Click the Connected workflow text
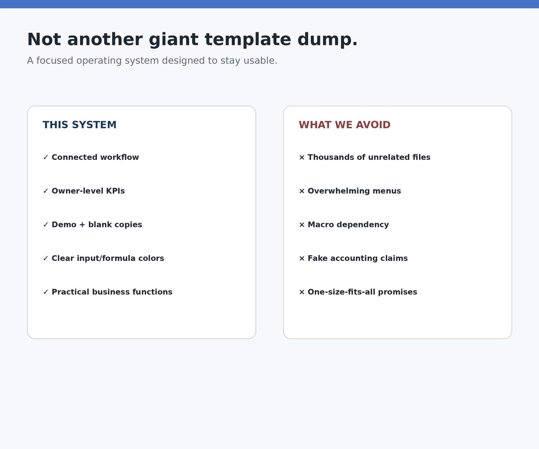The image size is (539, 449). [x=95, y=157]
